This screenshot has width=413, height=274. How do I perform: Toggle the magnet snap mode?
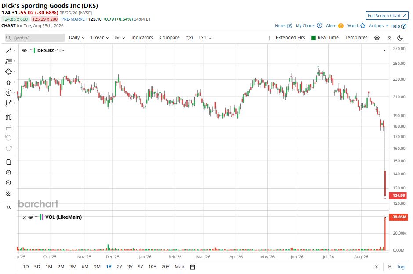(8, 117)
